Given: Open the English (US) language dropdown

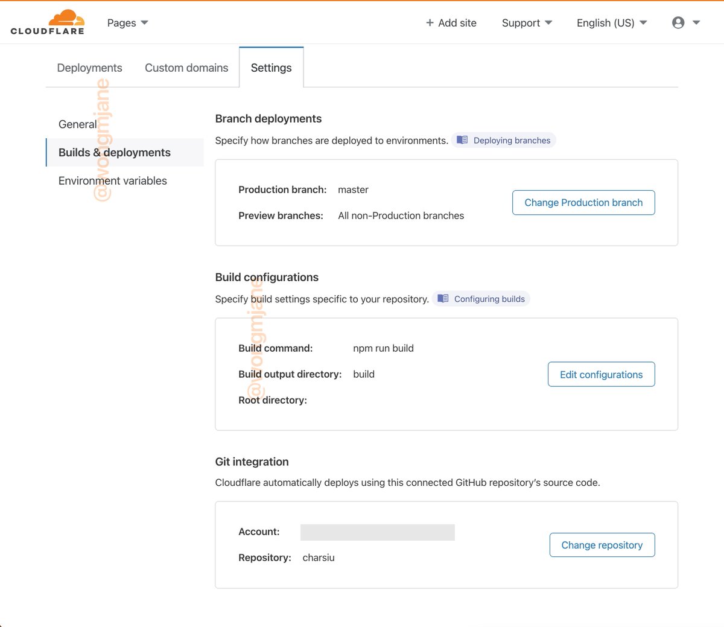Looking at the screenshot, I should pos(612,22).
